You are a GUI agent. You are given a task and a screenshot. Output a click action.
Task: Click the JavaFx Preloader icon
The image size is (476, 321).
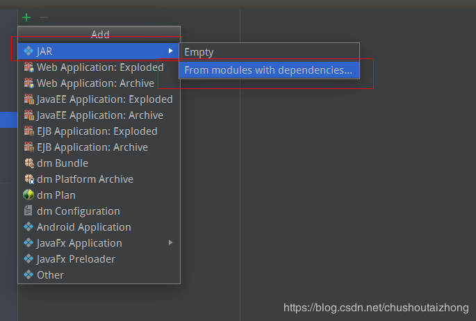pos(28,259)
